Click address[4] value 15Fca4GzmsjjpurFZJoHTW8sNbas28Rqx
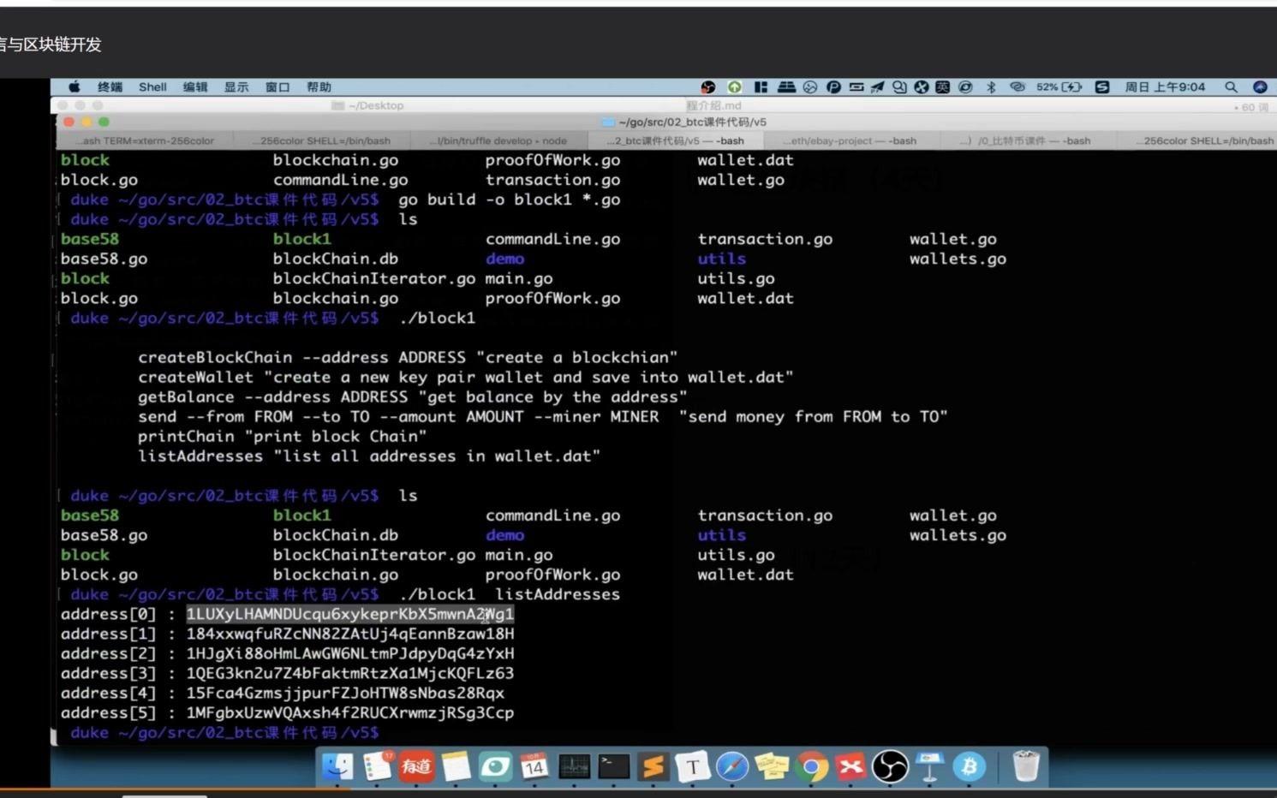1277x798 pixels. point(345,693)
